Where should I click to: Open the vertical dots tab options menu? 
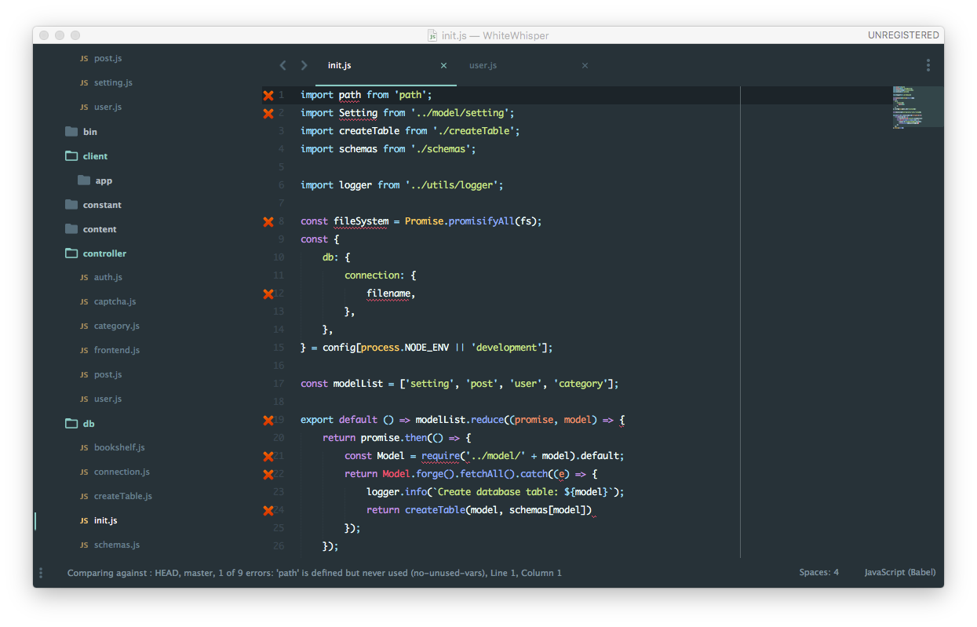928,66
